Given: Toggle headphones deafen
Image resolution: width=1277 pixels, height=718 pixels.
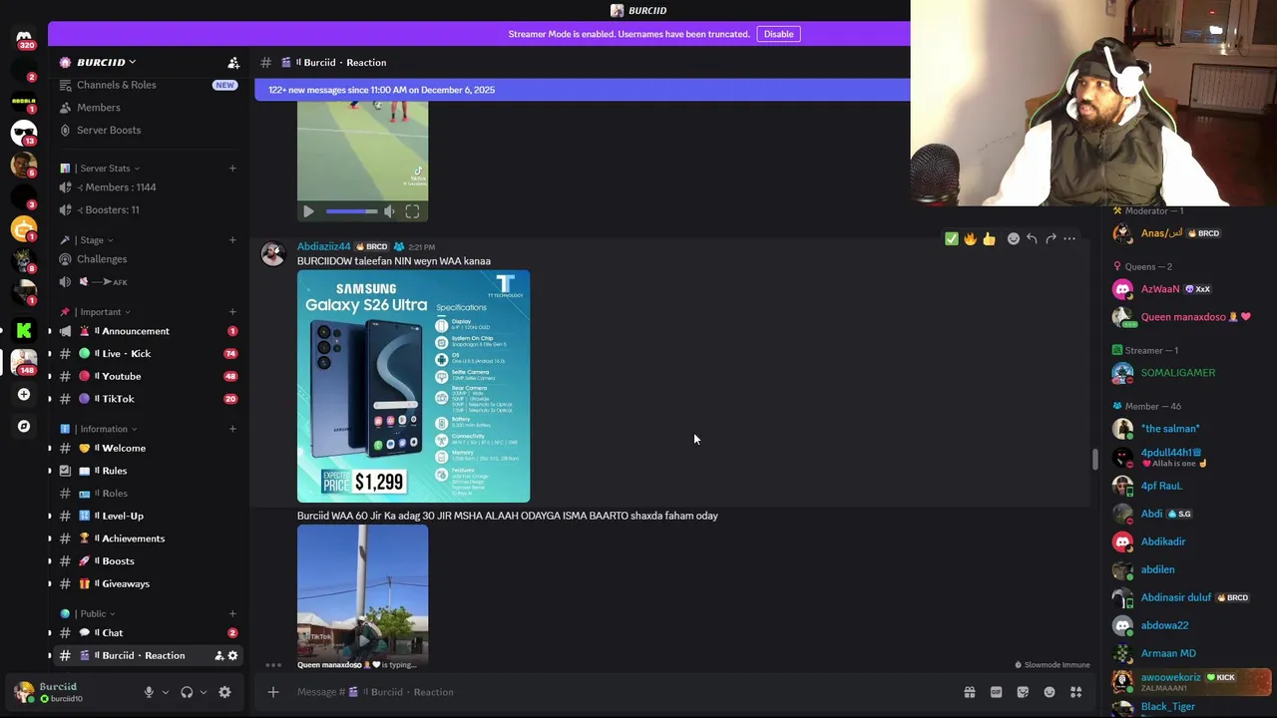Looking at the screenshot, I should 187,692.
